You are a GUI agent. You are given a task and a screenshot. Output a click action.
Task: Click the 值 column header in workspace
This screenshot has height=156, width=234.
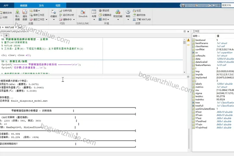click(218, 36)
